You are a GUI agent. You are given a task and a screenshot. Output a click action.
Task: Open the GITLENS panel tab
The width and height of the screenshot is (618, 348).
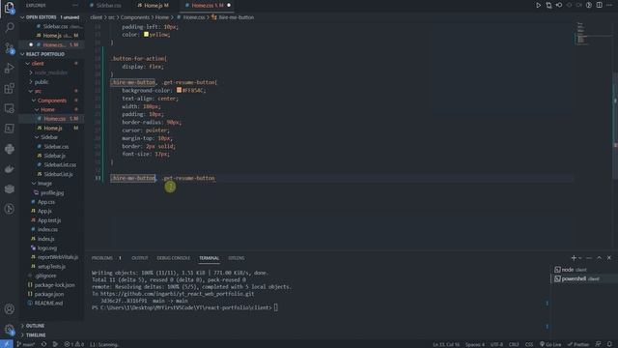[x=236, y=258]
